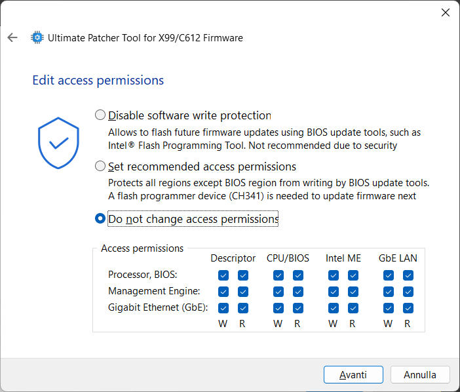Toggle Management Engine Descriptor write checkbox
The image size is (460, 392).
click(x=223, y=292)
